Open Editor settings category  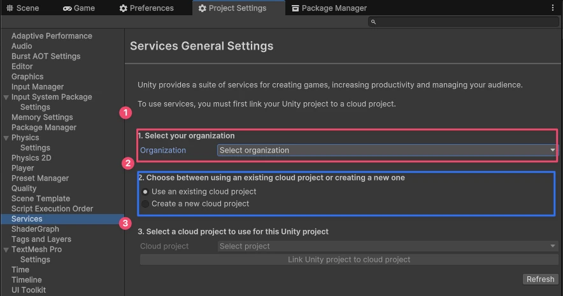(x=22, y=66)
